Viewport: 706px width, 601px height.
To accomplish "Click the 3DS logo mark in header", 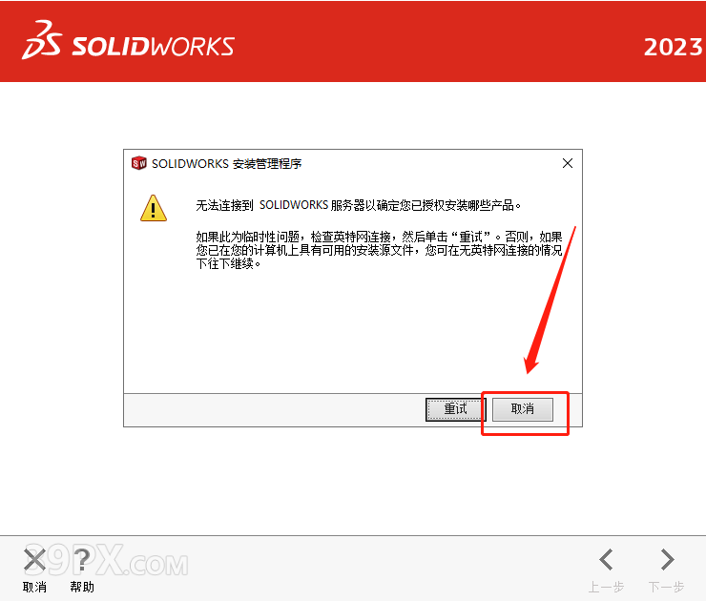I will [x=42, y=40].
